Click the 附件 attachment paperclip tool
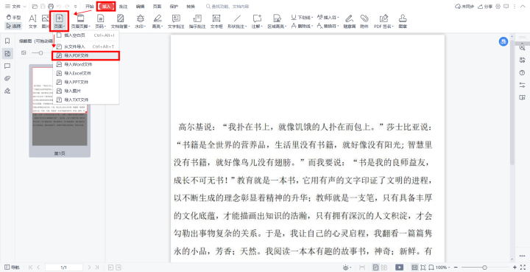The image size is (530, 272). (x=364, y=21)
